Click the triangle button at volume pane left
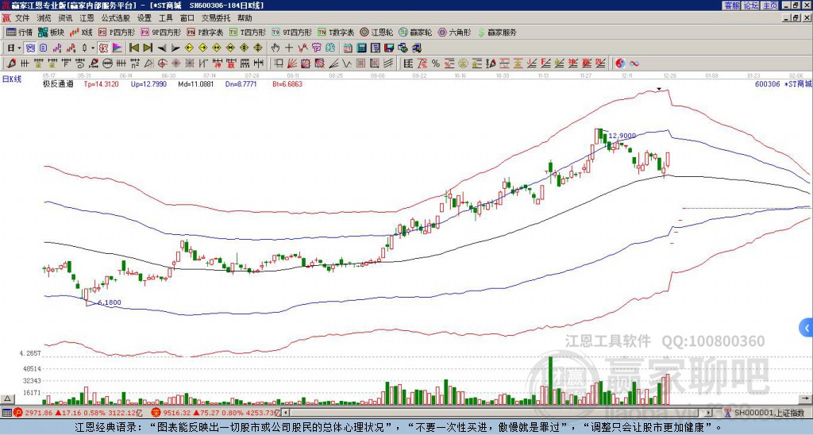 tap(6, 398)
